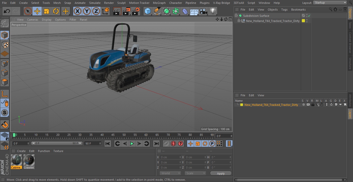This screenshot has height=182, width=353.
Task: Toggle Y axis lock
Action: [x=87, y=11]
